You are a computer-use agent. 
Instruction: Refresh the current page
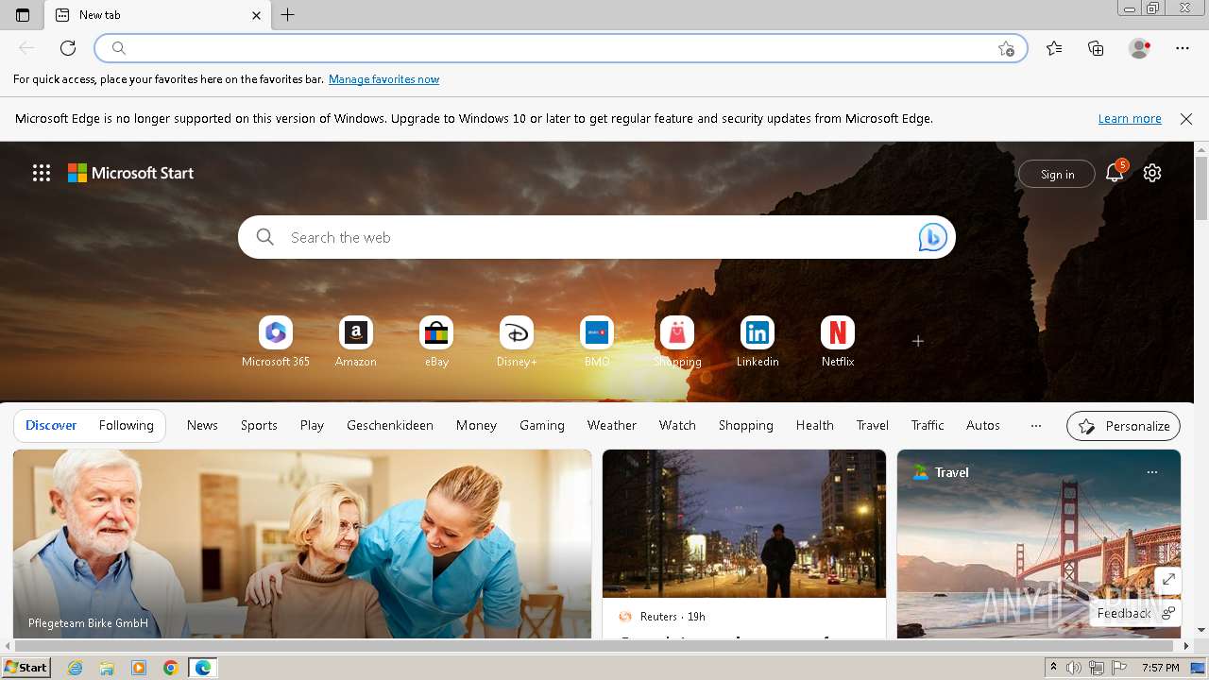68,48
